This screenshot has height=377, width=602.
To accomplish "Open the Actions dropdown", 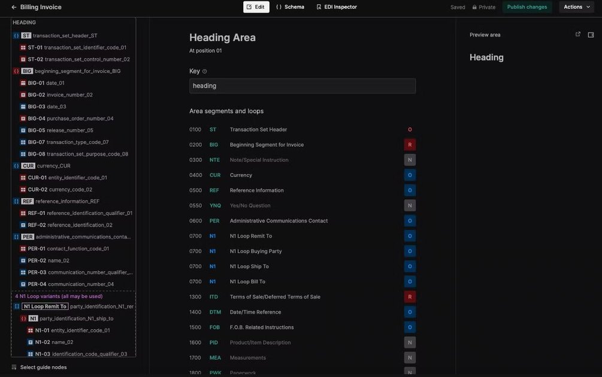I will 574,5.
